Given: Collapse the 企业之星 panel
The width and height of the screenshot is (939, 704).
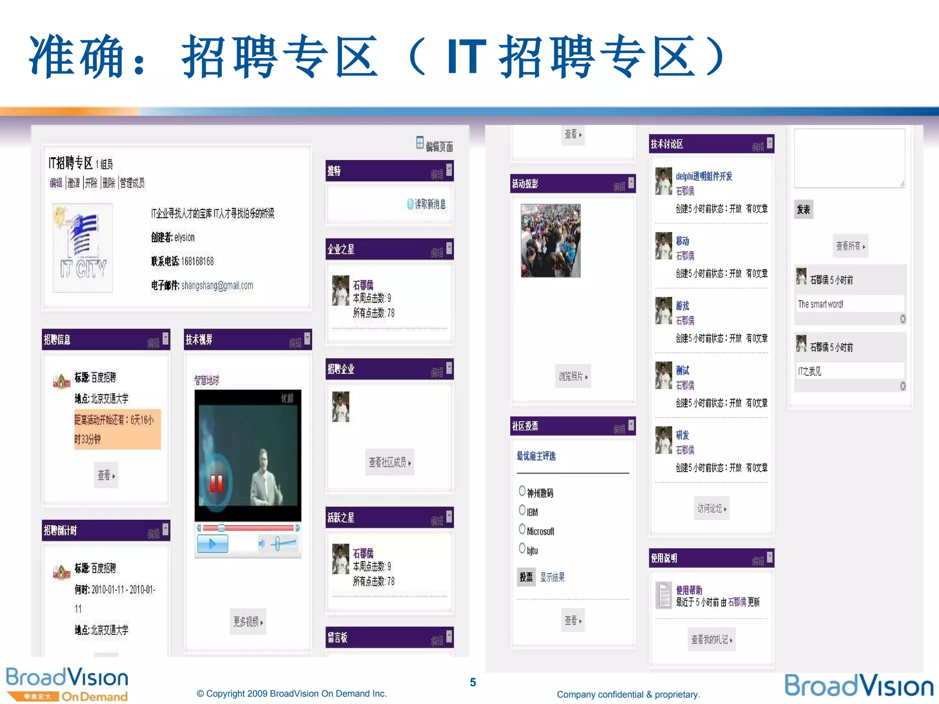Looking at the screenshot, I should tap(449, 248).
